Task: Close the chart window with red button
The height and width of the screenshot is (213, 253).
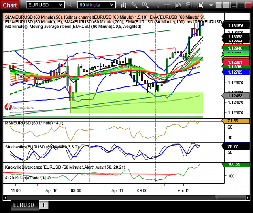Action: tap(248, 5)
